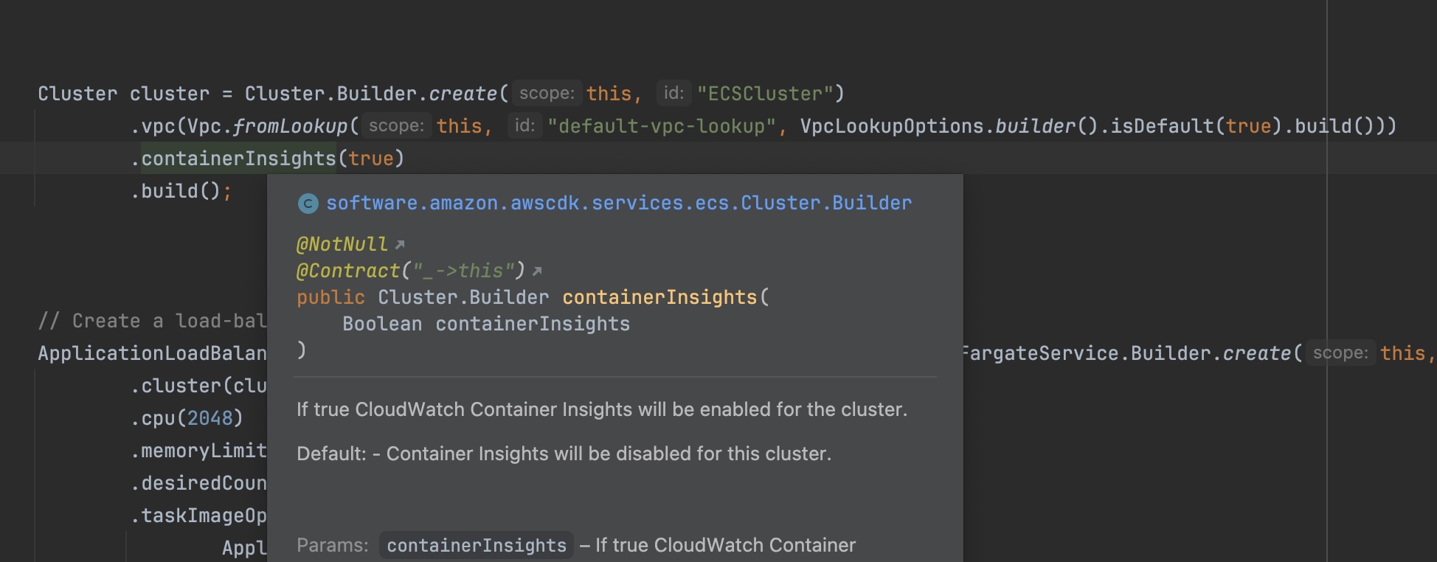The image size is (1437, 562).
Task: Click the // Create a load-bal comment line
Action: (153, 321)
